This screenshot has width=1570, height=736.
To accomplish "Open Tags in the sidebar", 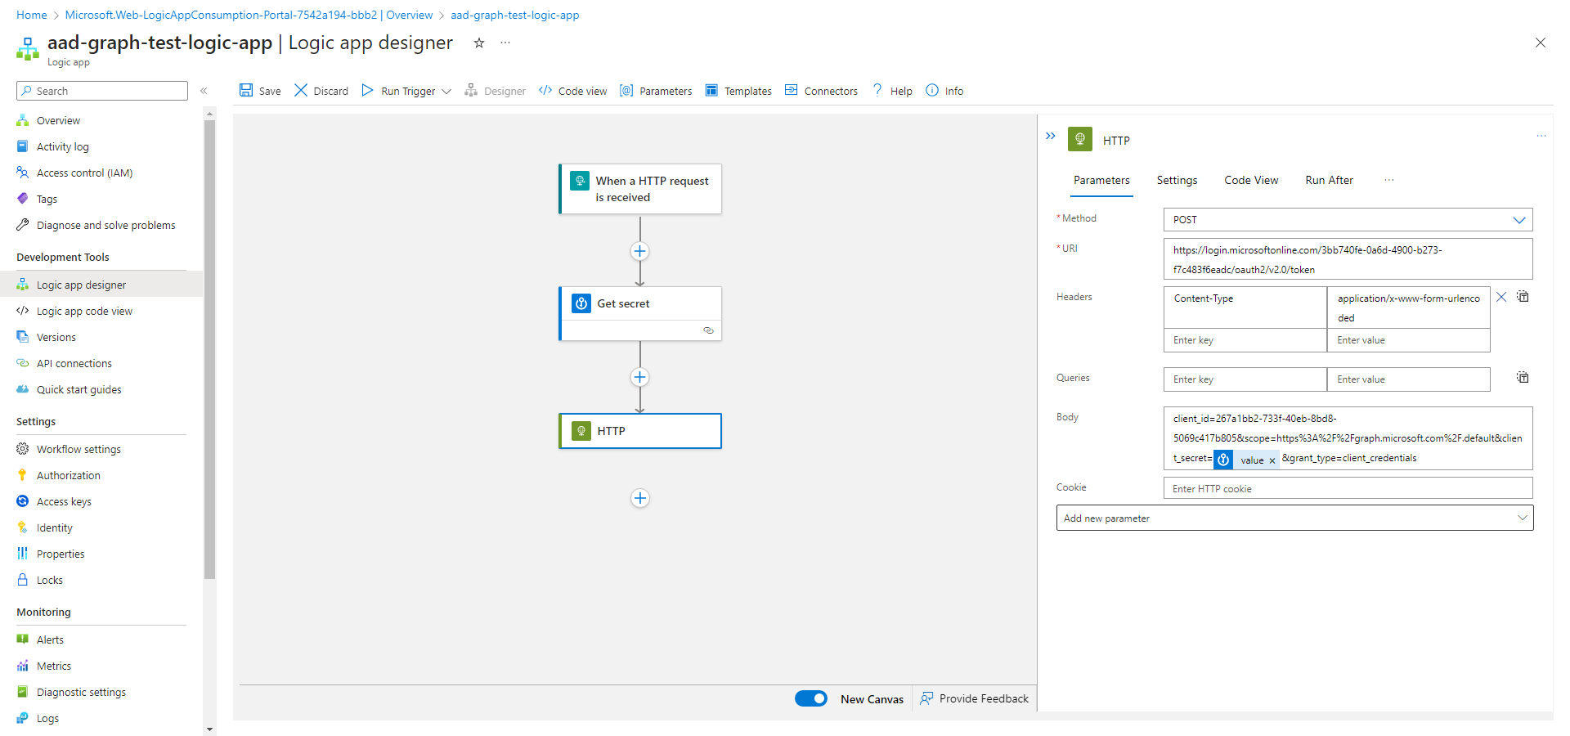I will [x=47, y=199].
